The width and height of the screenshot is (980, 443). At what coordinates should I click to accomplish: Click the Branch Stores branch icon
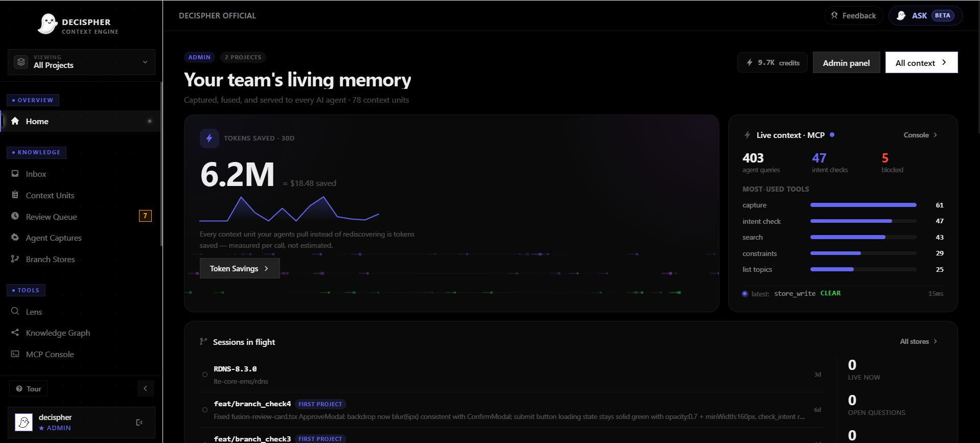pos(15,259)
